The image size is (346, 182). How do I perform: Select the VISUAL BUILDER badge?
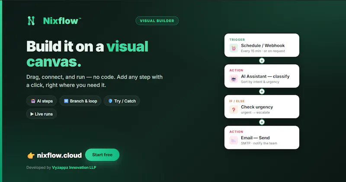tap(157, 20)
